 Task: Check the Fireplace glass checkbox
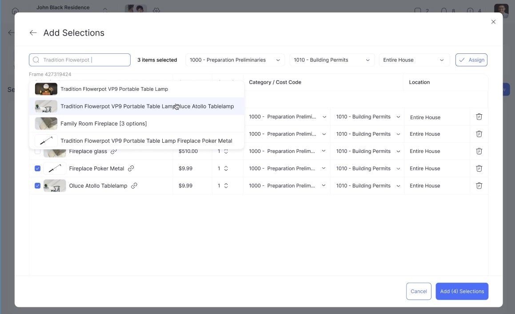click(x=37, y=151)
